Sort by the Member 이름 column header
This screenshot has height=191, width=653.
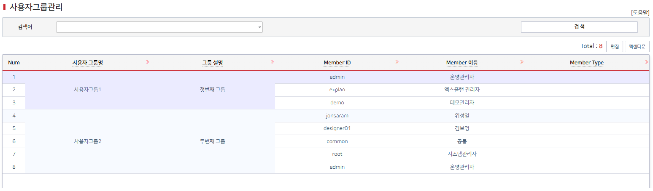(462, 63)
